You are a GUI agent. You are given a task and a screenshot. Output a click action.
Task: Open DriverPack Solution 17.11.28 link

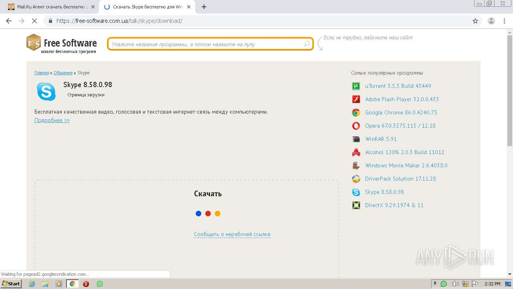(400, 179)
